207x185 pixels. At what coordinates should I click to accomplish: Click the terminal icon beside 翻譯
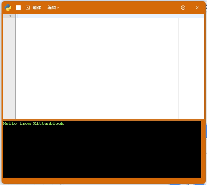point(28,8)
